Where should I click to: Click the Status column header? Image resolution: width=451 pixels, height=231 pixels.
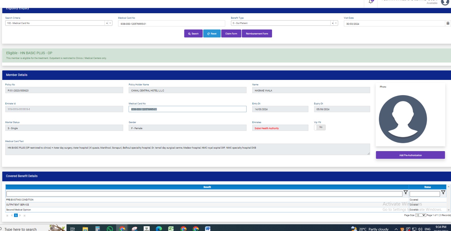[x=427, y=187]
